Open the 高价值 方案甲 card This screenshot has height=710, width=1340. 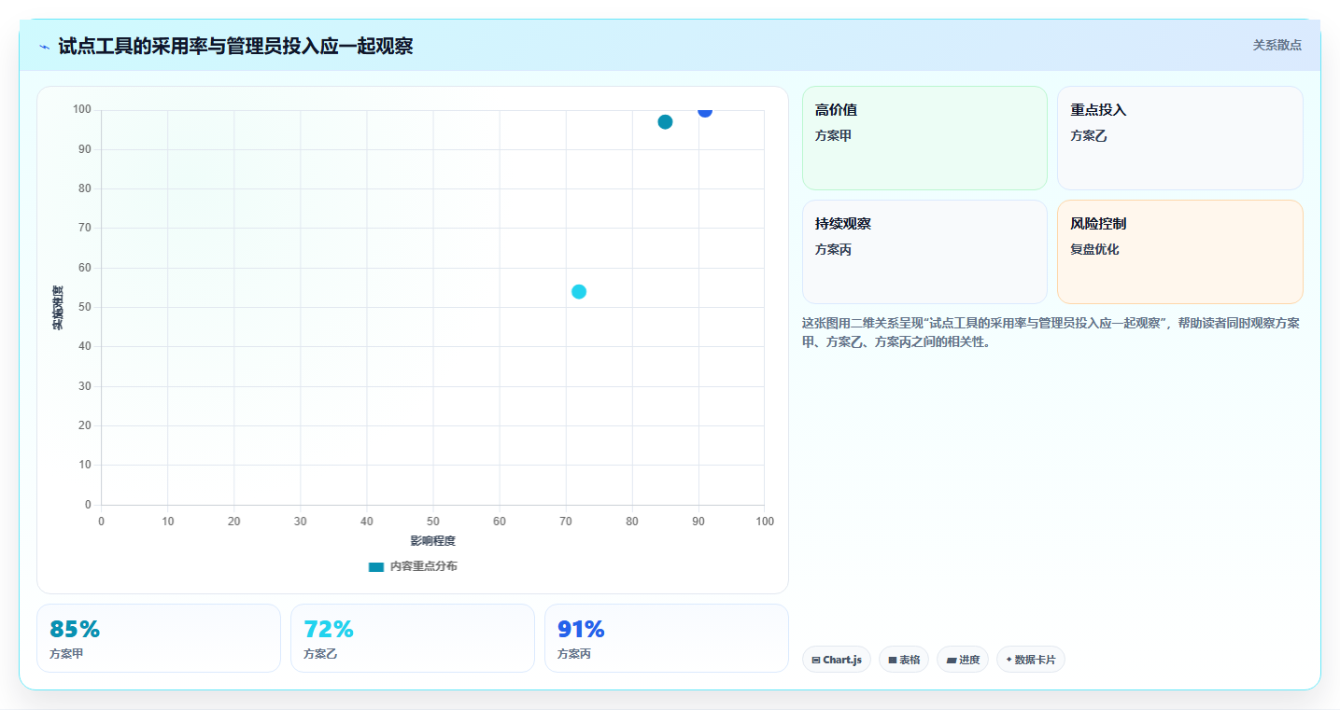(x=924, y=138)
